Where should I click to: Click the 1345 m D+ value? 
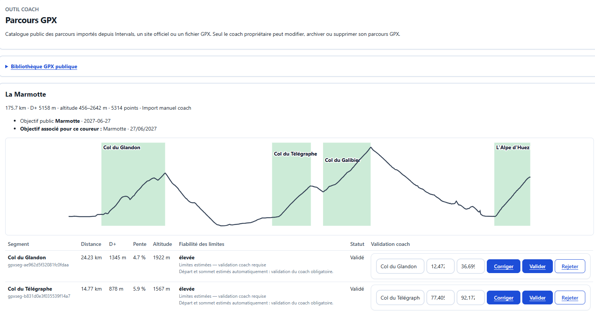point(118,257)
